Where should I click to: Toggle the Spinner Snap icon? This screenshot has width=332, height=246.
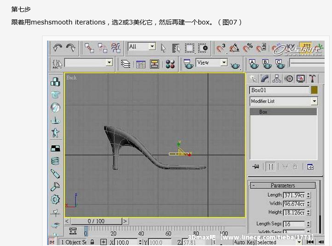click(261, 48)
